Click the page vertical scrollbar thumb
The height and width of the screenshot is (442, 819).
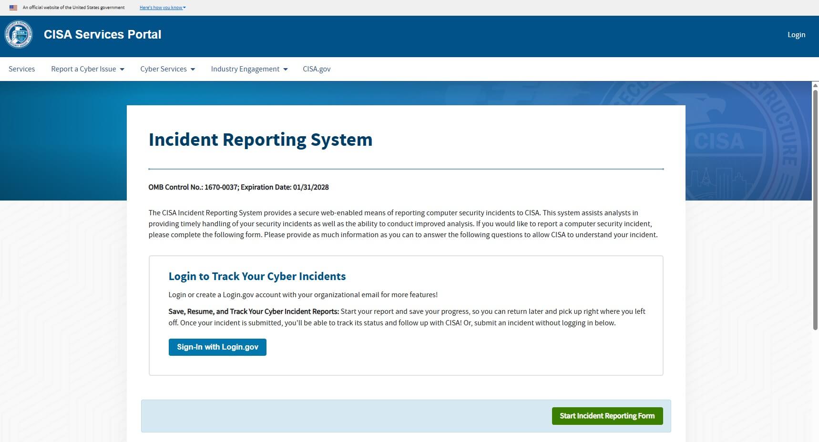click(815, 210)
